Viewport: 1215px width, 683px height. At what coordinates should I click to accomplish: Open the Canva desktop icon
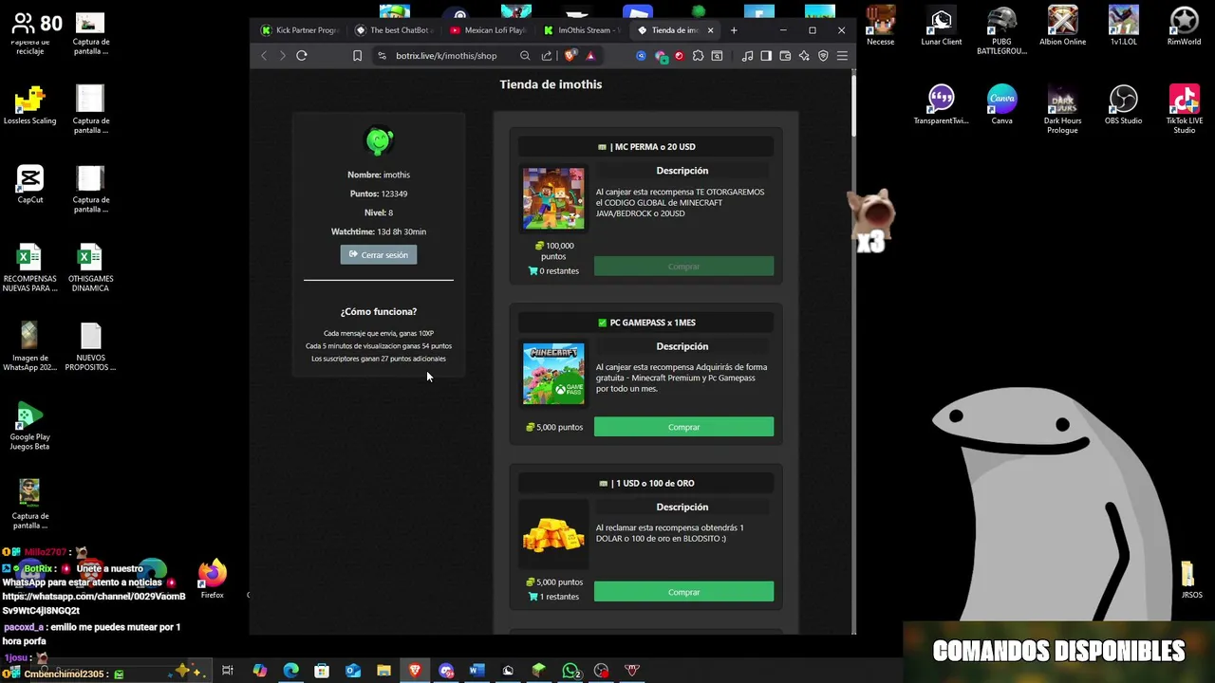[1001, 104]
